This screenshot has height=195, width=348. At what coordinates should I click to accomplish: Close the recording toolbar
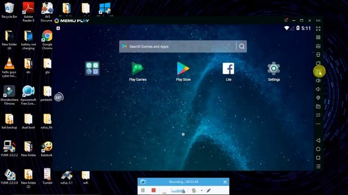pos(225,182)
